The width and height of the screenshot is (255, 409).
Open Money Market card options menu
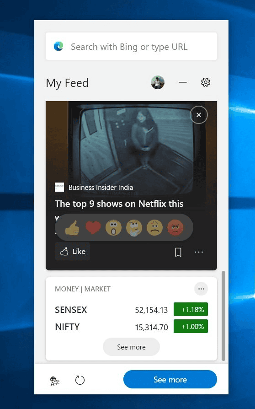click(x=201, y=289)
